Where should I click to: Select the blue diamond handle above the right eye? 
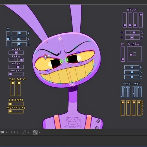pyautogui.click(x=78, y=53)
